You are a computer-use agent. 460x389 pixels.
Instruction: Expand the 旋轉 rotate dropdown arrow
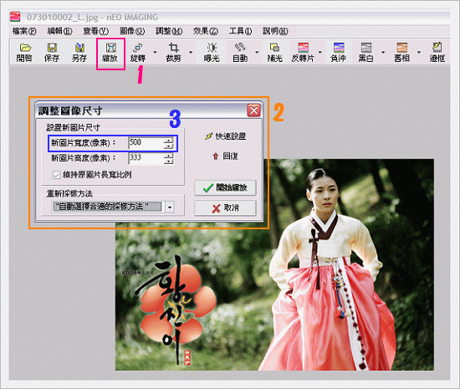(156, 53)
